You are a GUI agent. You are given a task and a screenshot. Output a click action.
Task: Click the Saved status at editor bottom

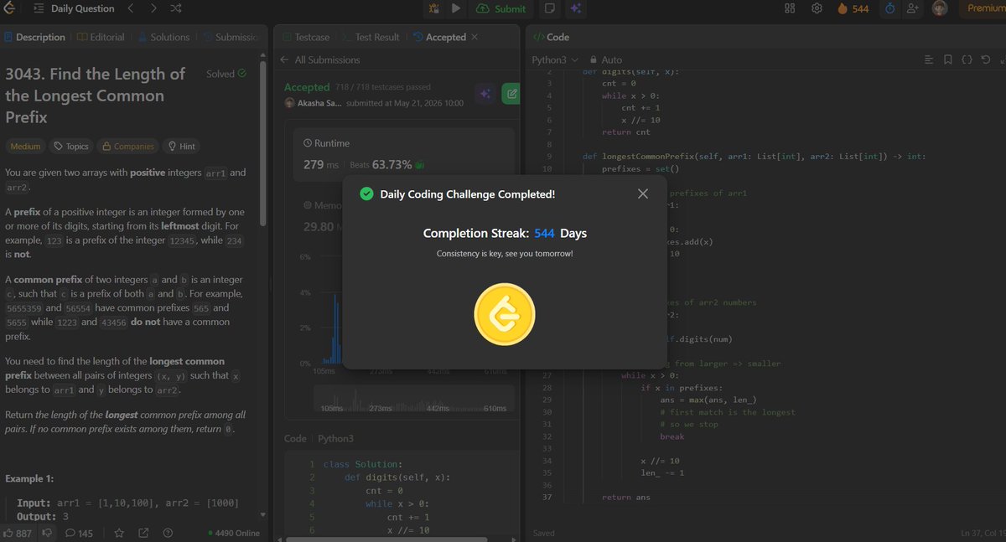[544, 533]
